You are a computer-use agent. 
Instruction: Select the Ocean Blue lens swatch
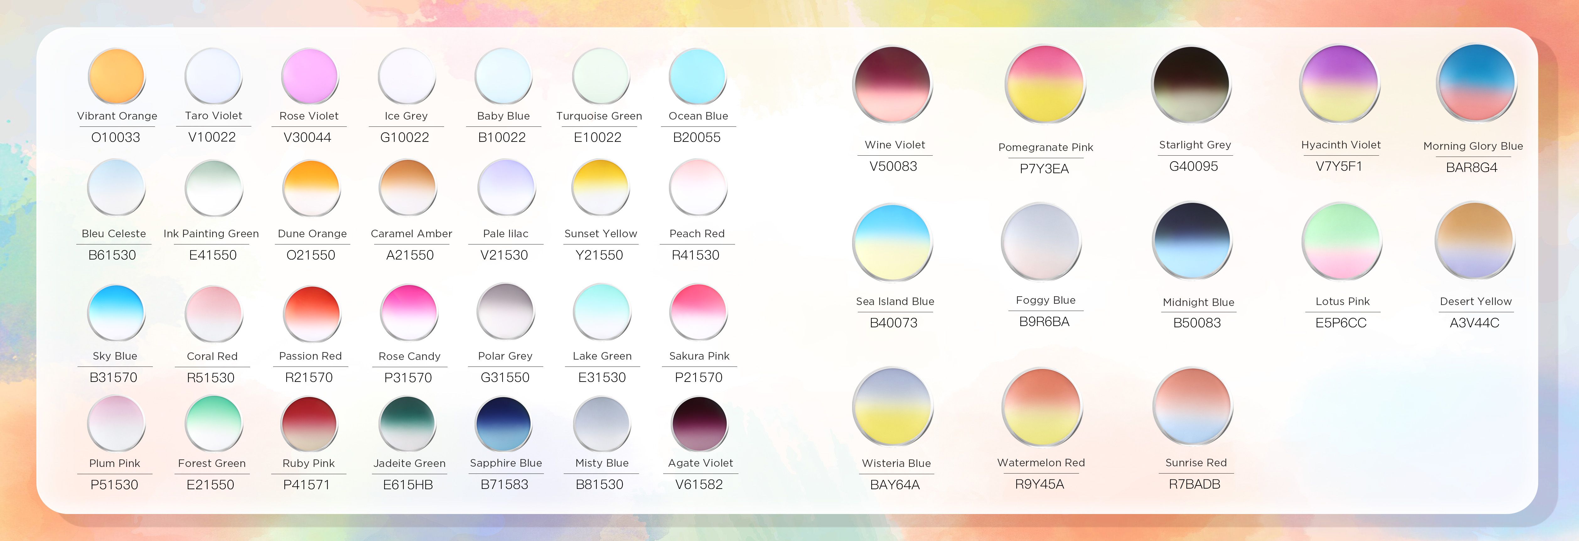tap(698, 77)
